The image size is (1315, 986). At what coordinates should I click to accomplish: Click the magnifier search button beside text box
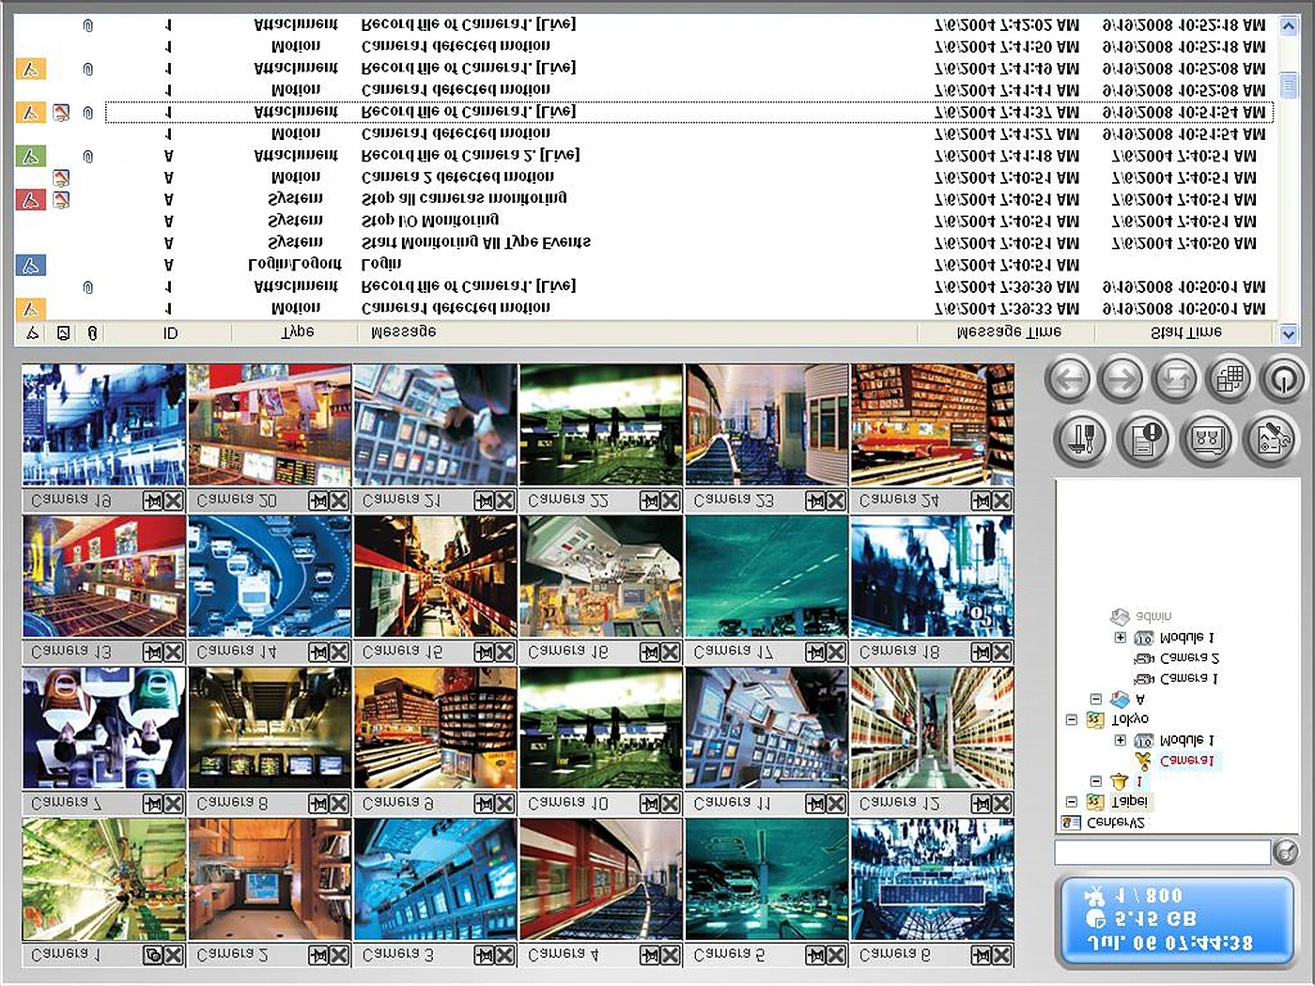(x=1286, y=852)
